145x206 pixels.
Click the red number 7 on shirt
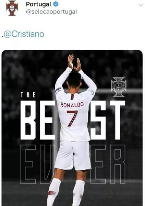[x=72, y=119]
